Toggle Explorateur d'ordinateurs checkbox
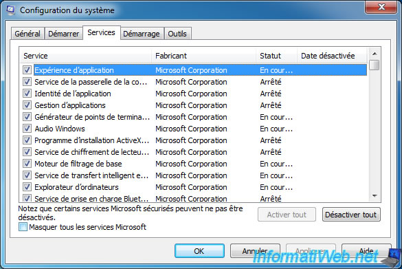The image size is (402, 269). click(x=27, y=187)
